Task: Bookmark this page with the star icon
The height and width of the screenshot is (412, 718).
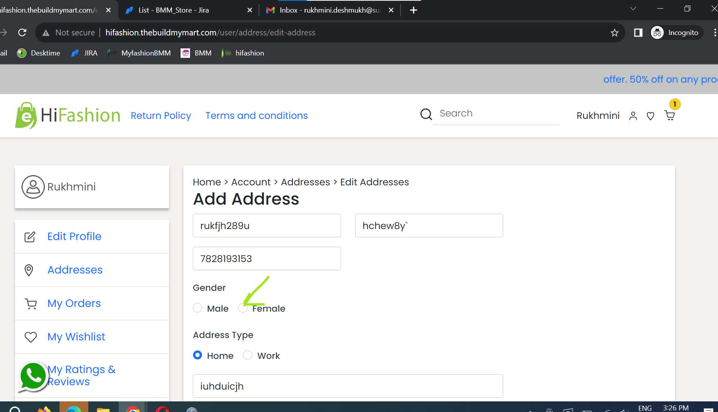Action: pyautogui.click(x=614, y=33)
